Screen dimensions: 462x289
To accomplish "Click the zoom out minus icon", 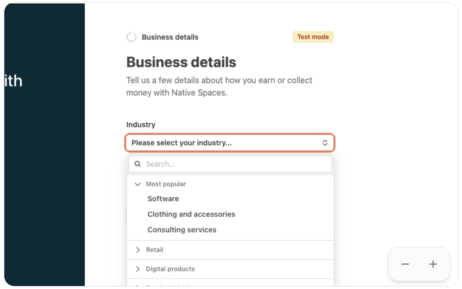I will click(x=405, y=264).
